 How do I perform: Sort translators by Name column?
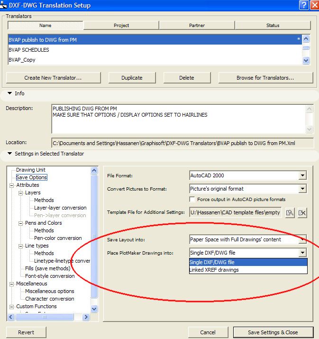(x=46, y=25)
